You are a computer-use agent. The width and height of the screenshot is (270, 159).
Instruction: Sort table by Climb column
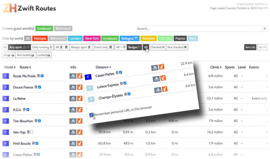point(216,67)
